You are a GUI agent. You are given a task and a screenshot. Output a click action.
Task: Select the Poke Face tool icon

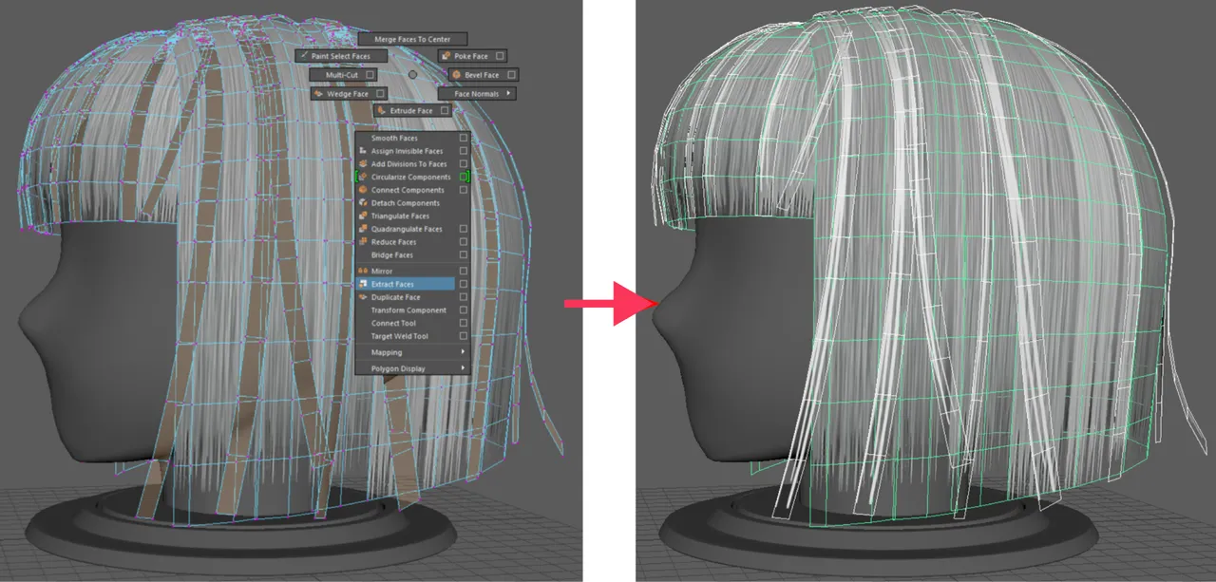[446, 56]
